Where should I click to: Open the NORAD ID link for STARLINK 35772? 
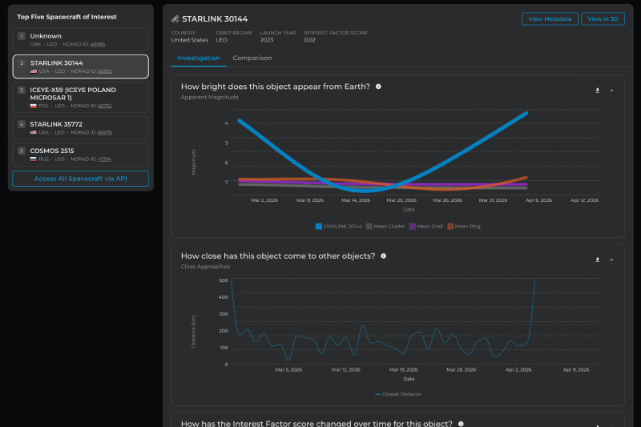(x=105, y=132)
